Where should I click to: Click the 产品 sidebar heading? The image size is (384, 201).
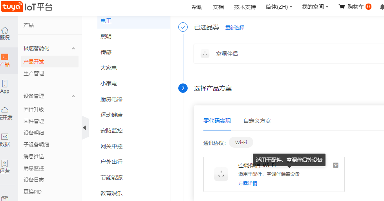(x=28, y=25)
